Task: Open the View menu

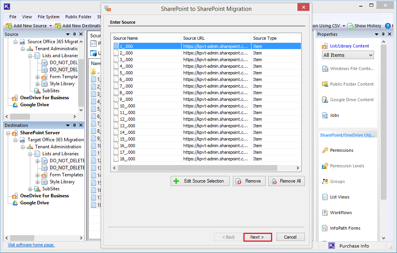Action: [x=27, y=17]
